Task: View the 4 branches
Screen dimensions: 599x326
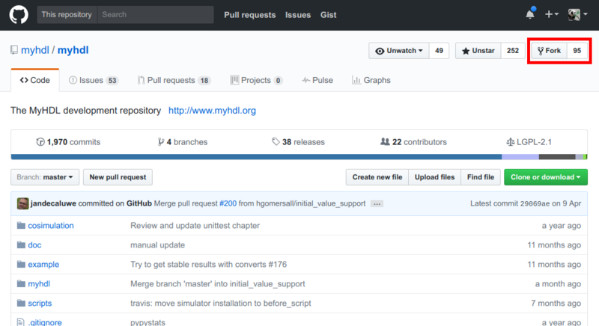Action: [x=183, y=142]
